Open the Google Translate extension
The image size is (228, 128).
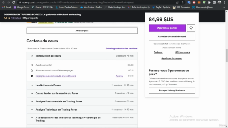189,2
